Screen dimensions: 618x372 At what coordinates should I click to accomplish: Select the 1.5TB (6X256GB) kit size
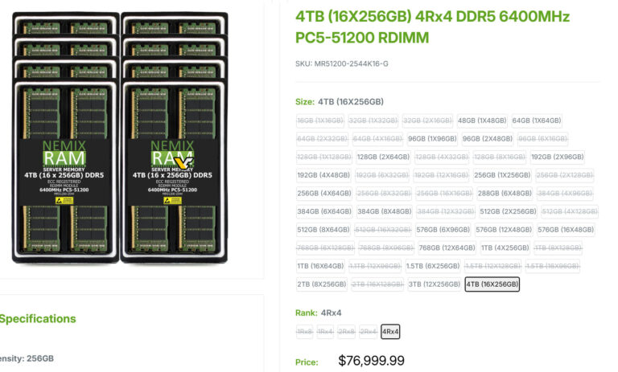pyautogui.click(x=433, y=266)
